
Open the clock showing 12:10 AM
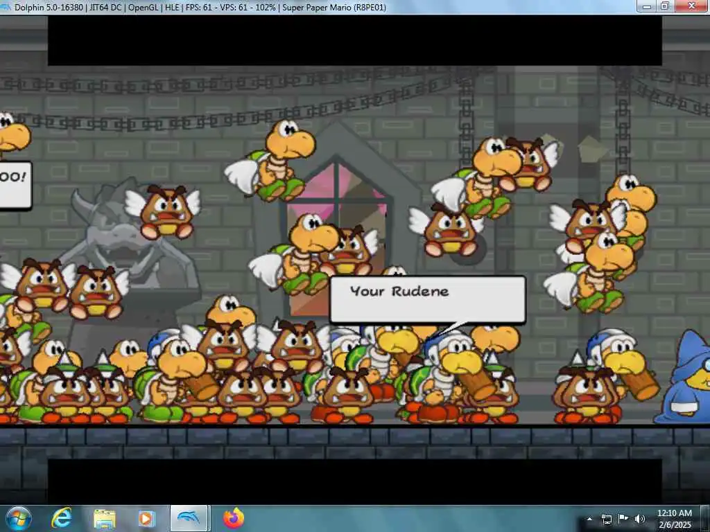[x=674, y=518]
